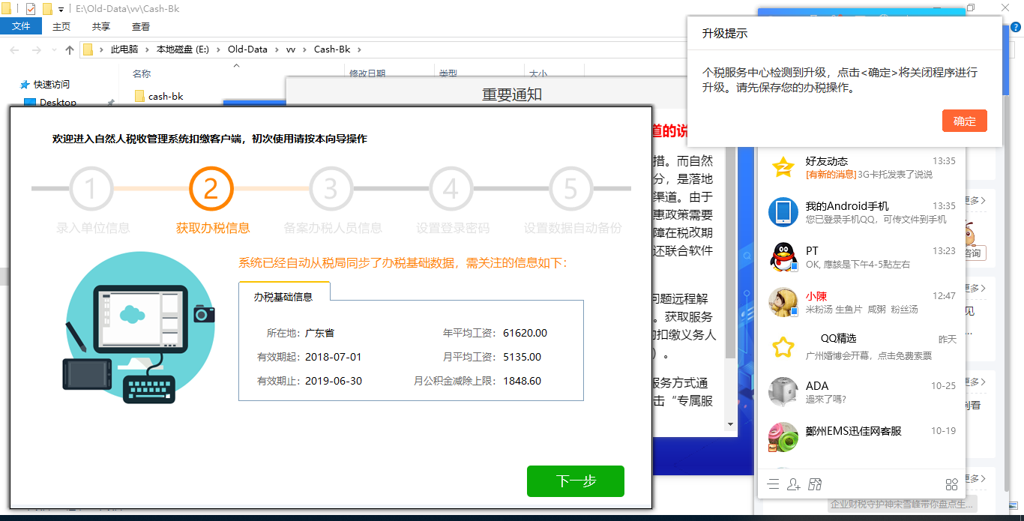The height and width of the screenshot is (521, 1024).
Task: Switch to the 查看 ribbon tab
Action: coord(141,26)
